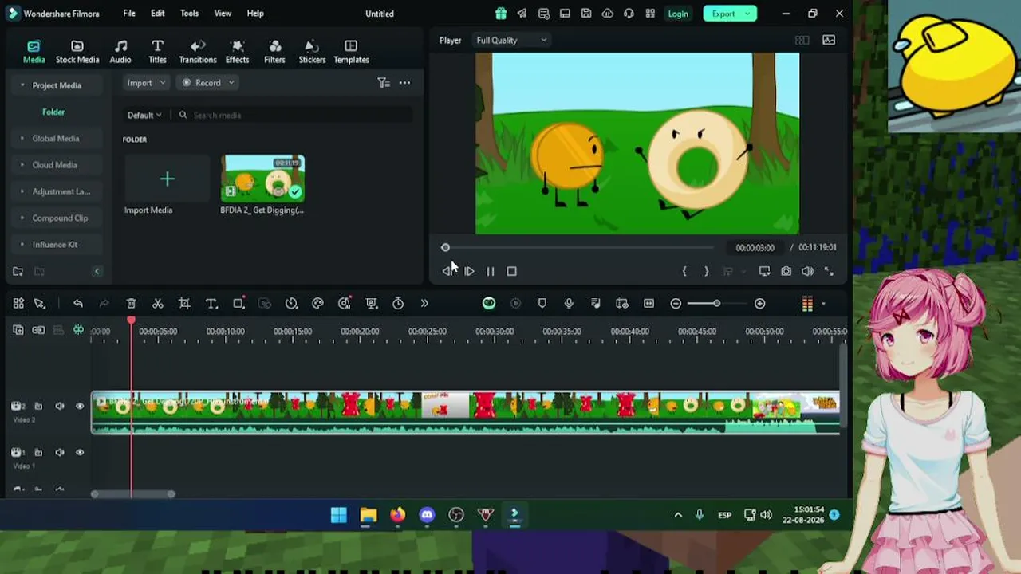Click the Import Media plus tile
This screenshot has height=574, width=1021.
167,179
